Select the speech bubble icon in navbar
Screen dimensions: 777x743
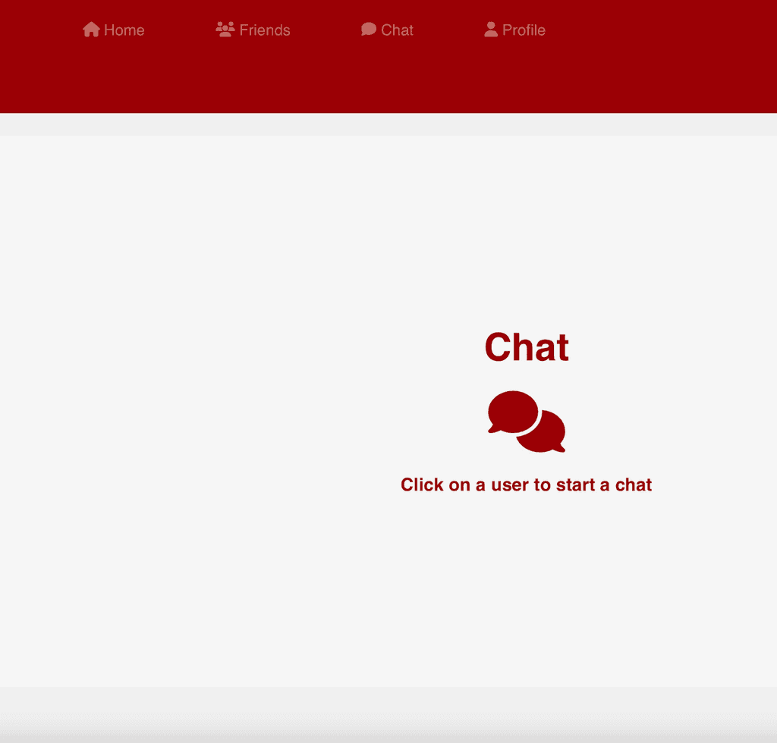(369, 30)
